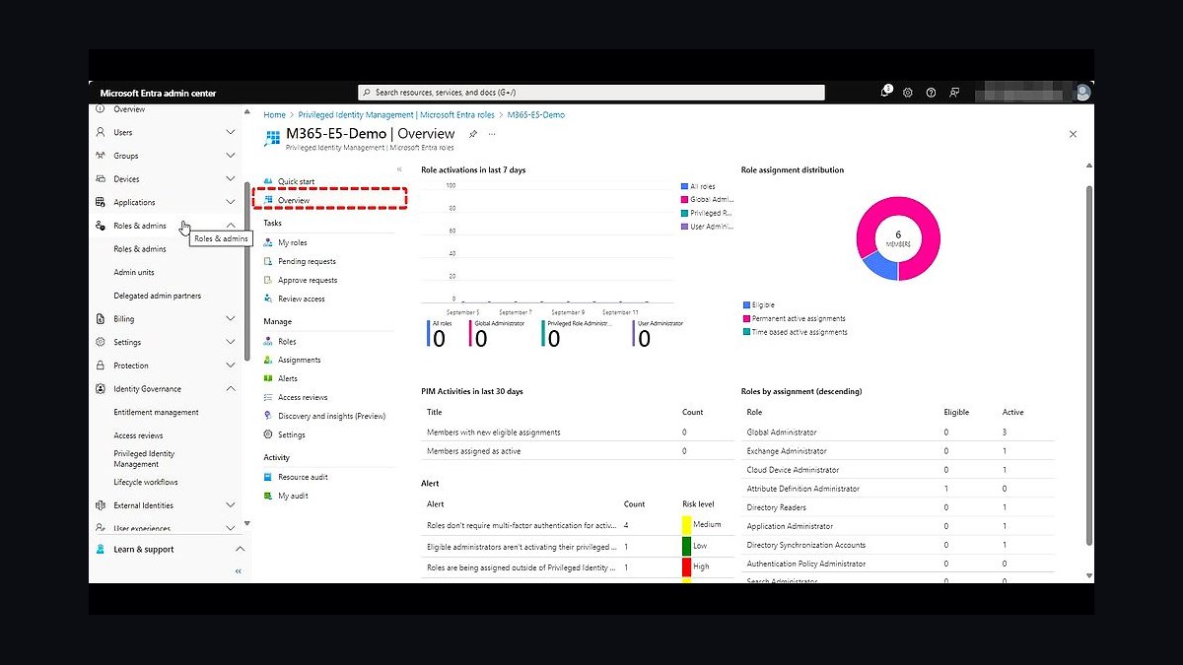Click the Billing icon in the sidebar
This screenshot has height=665, width=1183.
pos(101,319)
